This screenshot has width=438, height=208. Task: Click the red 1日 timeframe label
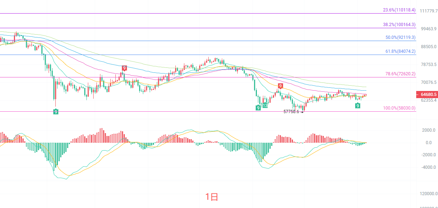click(211, 197)
